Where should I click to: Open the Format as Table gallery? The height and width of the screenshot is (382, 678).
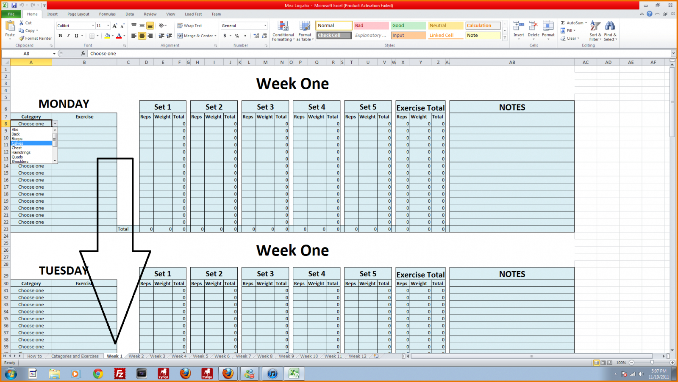pos(305,31)
